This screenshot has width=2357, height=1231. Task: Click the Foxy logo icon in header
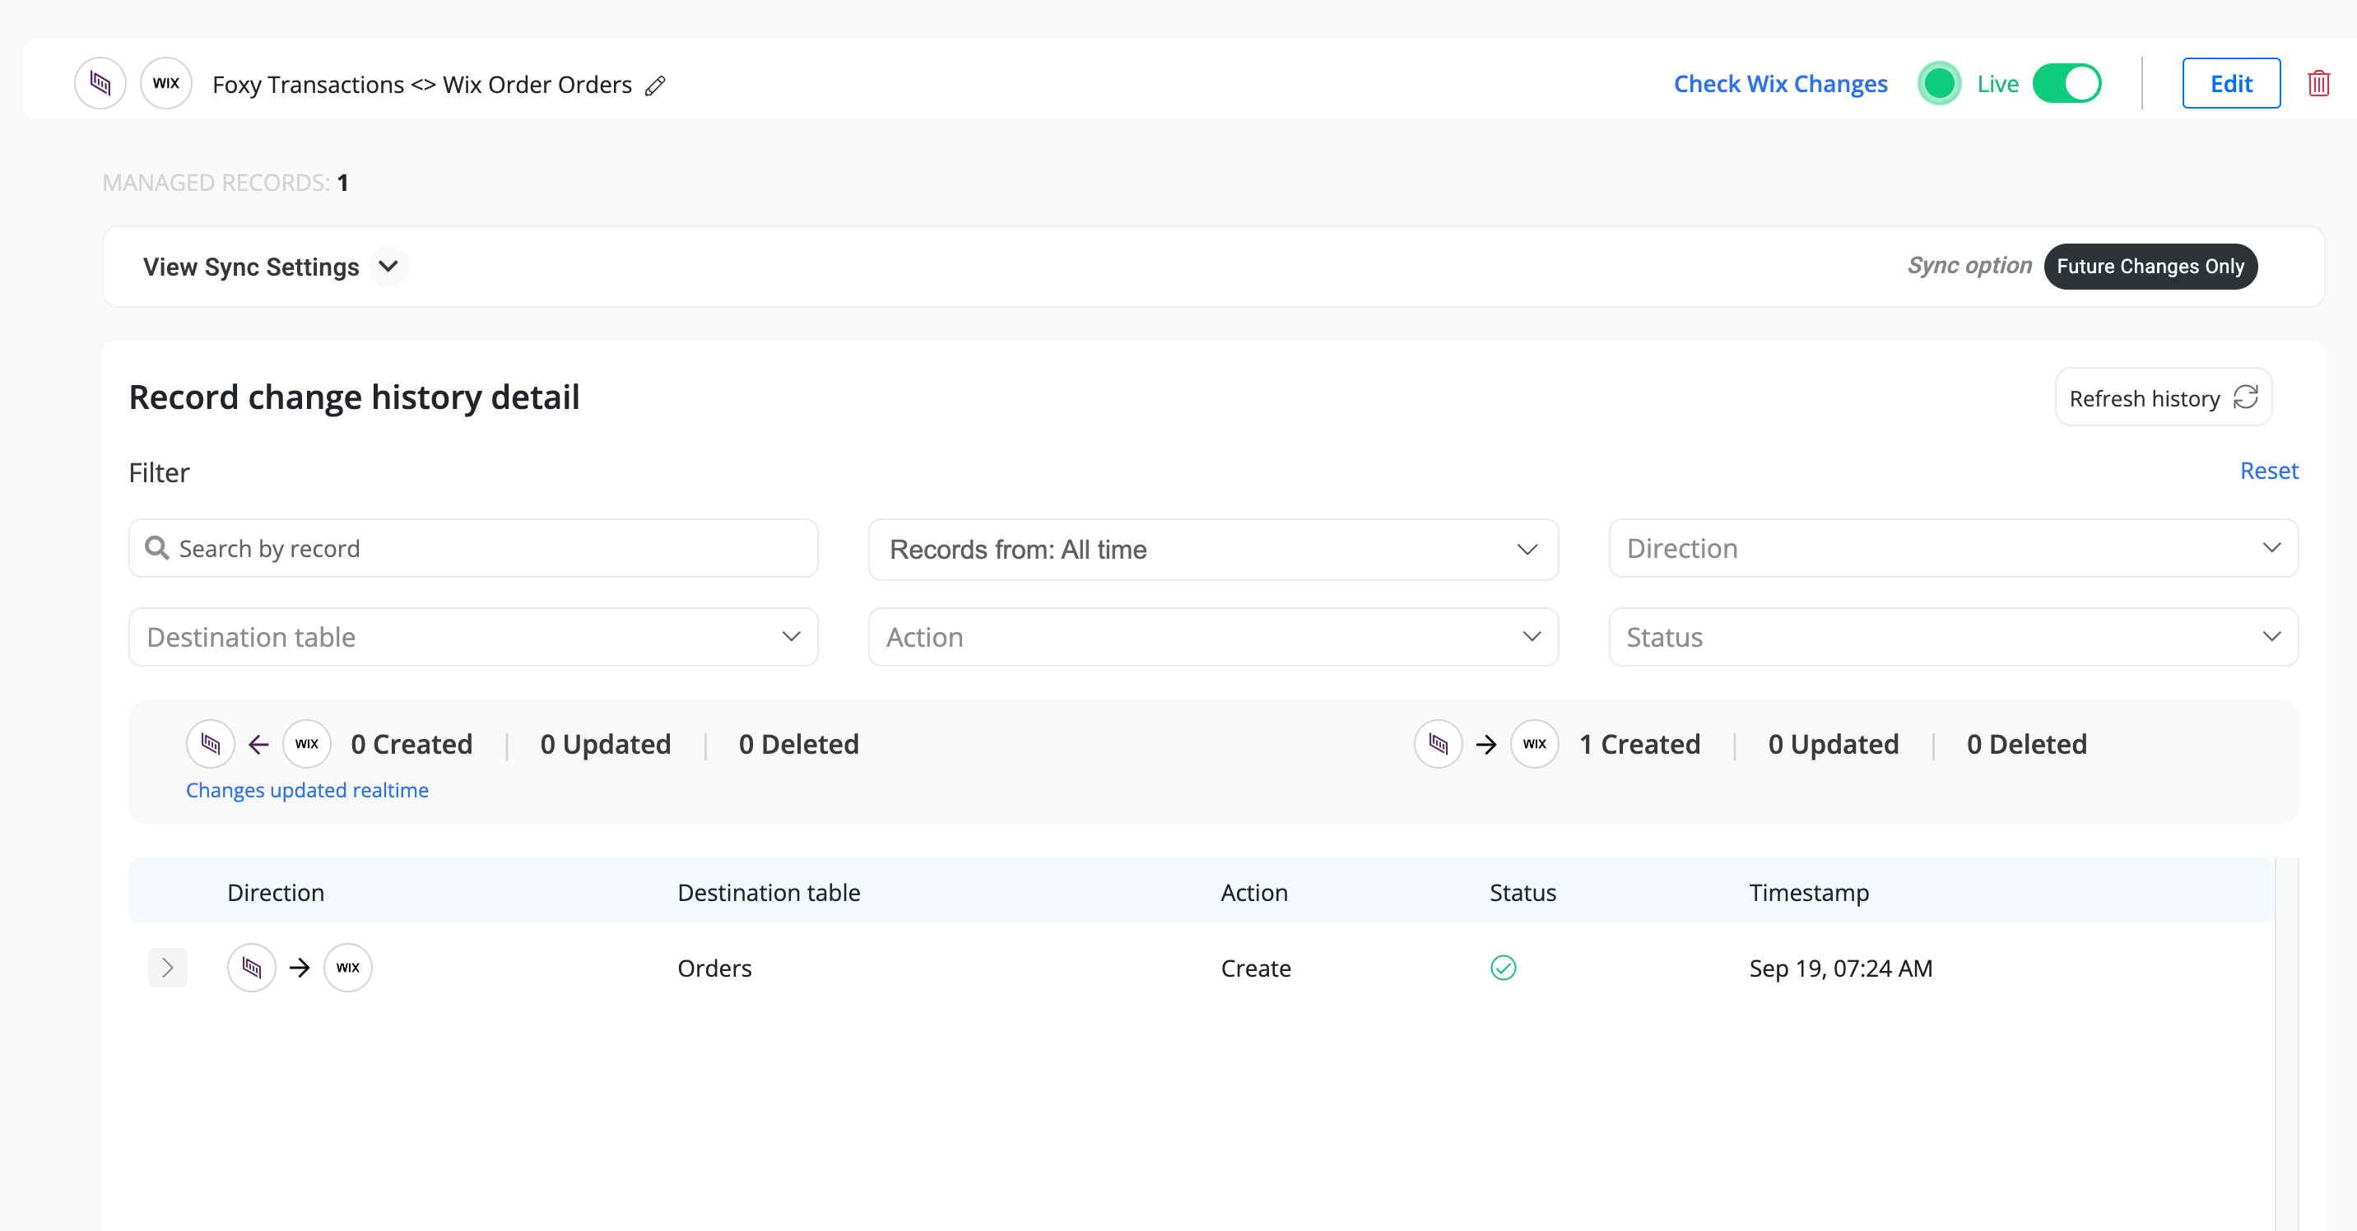point(100,83)
